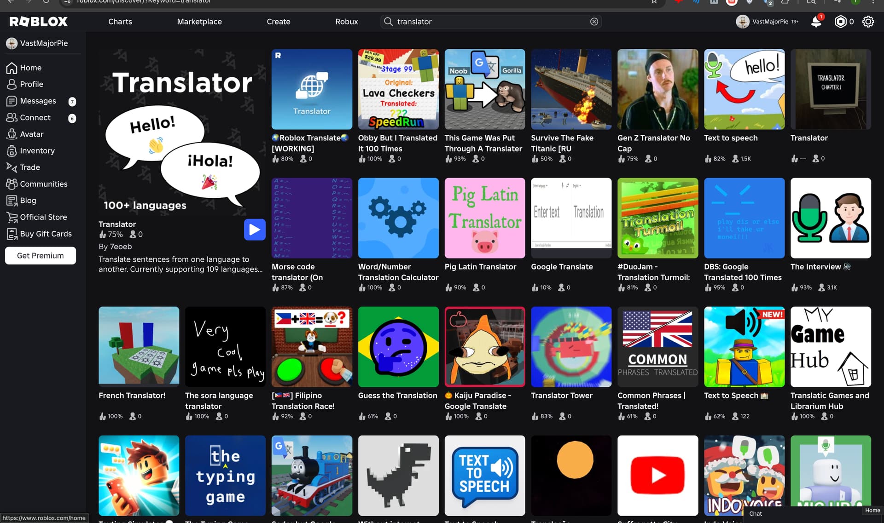Open the Inventory sidebar item

(37, 150)
